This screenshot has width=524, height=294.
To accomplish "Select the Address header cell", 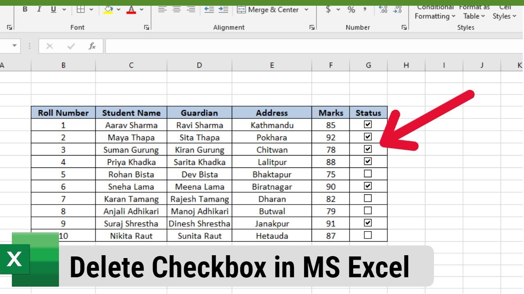I will pos(272,113).
